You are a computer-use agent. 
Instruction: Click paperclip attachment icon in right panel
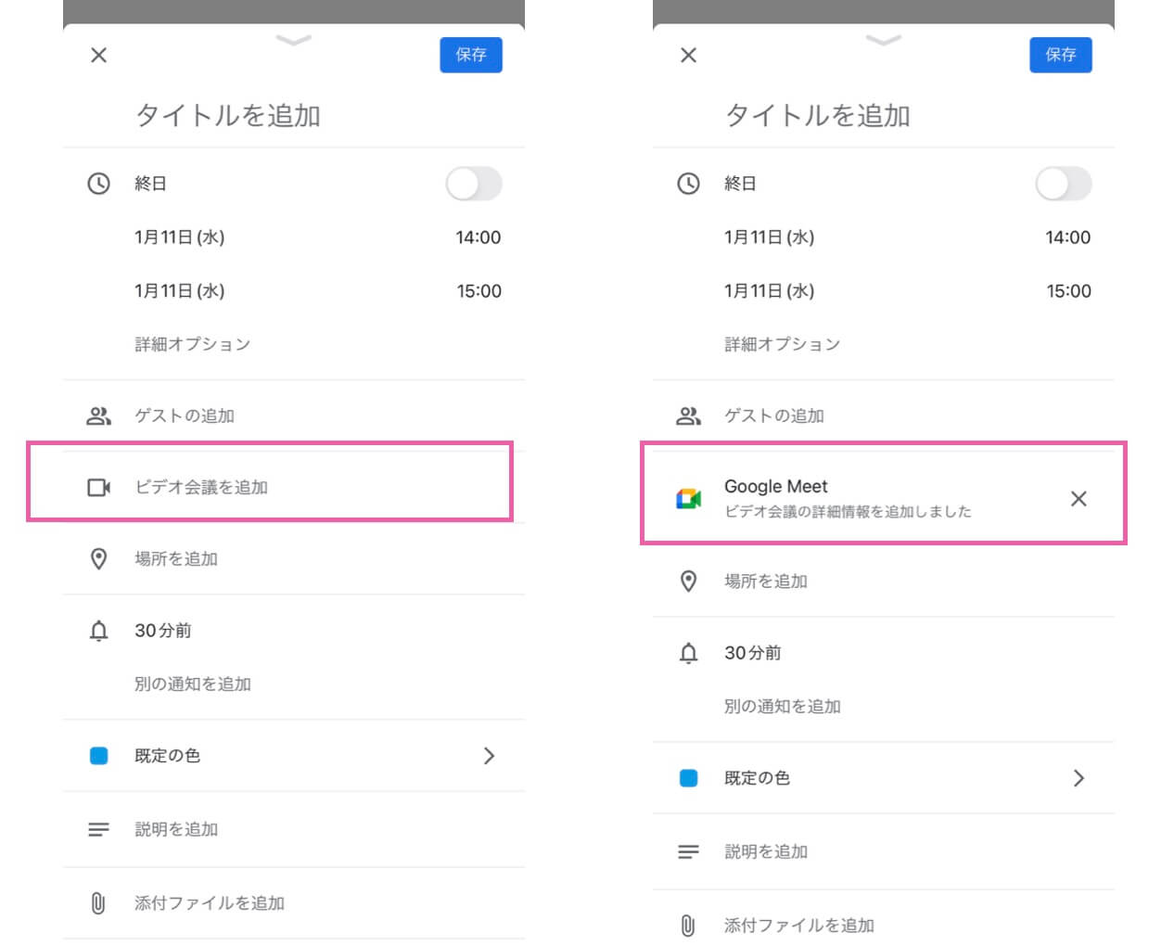pyautogui.click(x=688, y=925)
